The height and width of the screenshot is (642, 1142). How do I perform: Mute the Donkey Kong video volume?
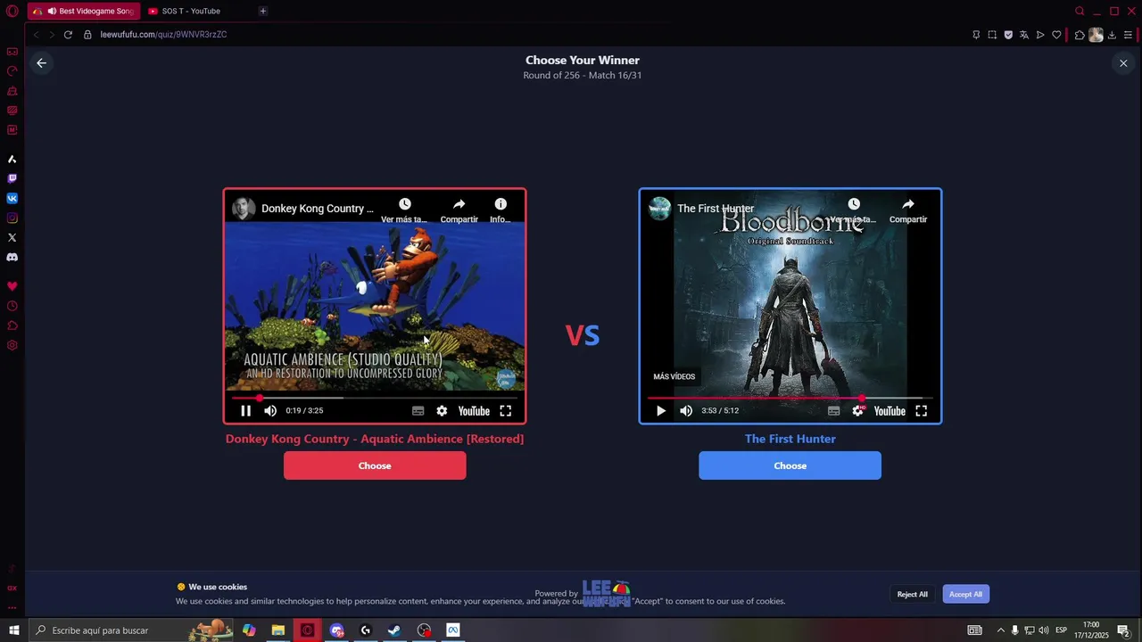click(x=270, y=411)
